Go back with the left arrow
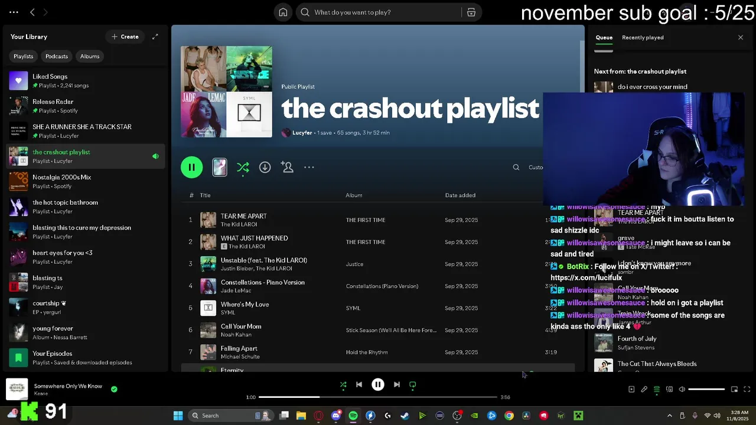The image size is (756, 425). 32,12
